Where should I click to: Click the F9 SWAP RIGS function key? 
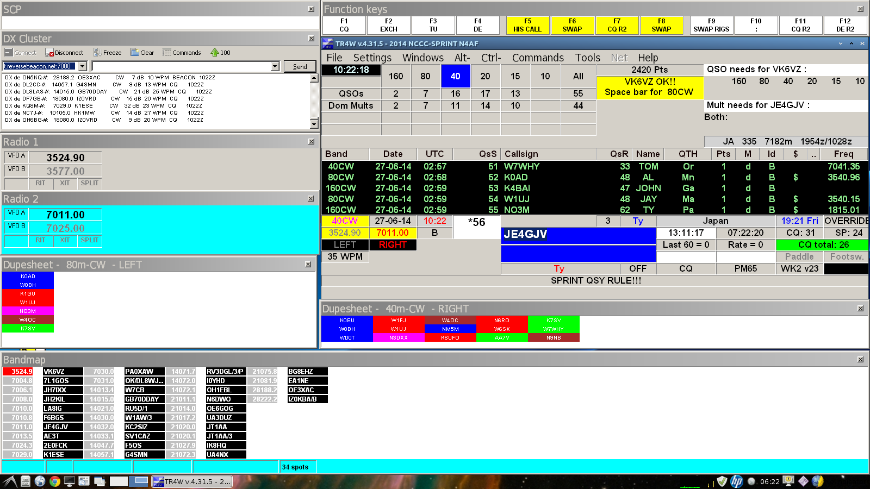(711, 25)
